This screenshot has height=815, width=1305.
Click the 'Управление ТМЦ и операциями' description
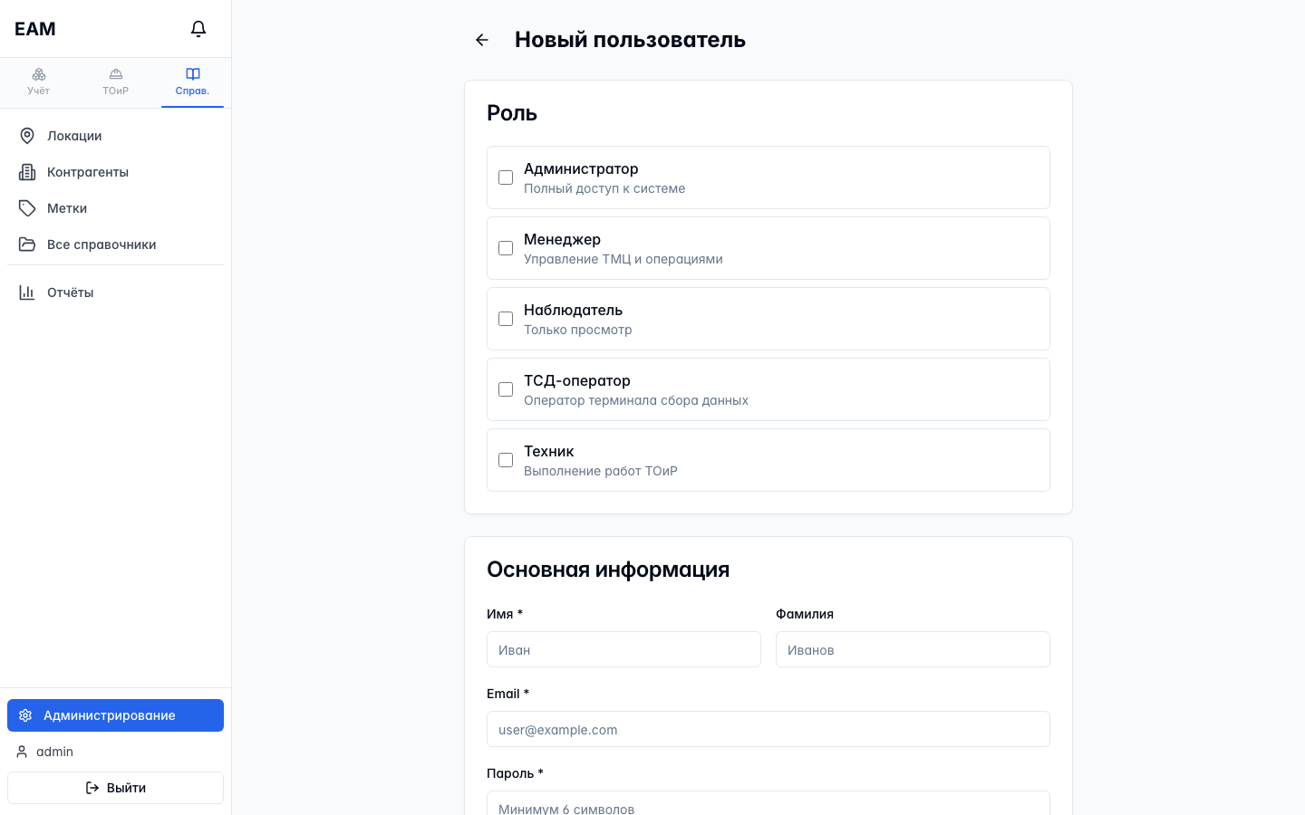[623, 259]
